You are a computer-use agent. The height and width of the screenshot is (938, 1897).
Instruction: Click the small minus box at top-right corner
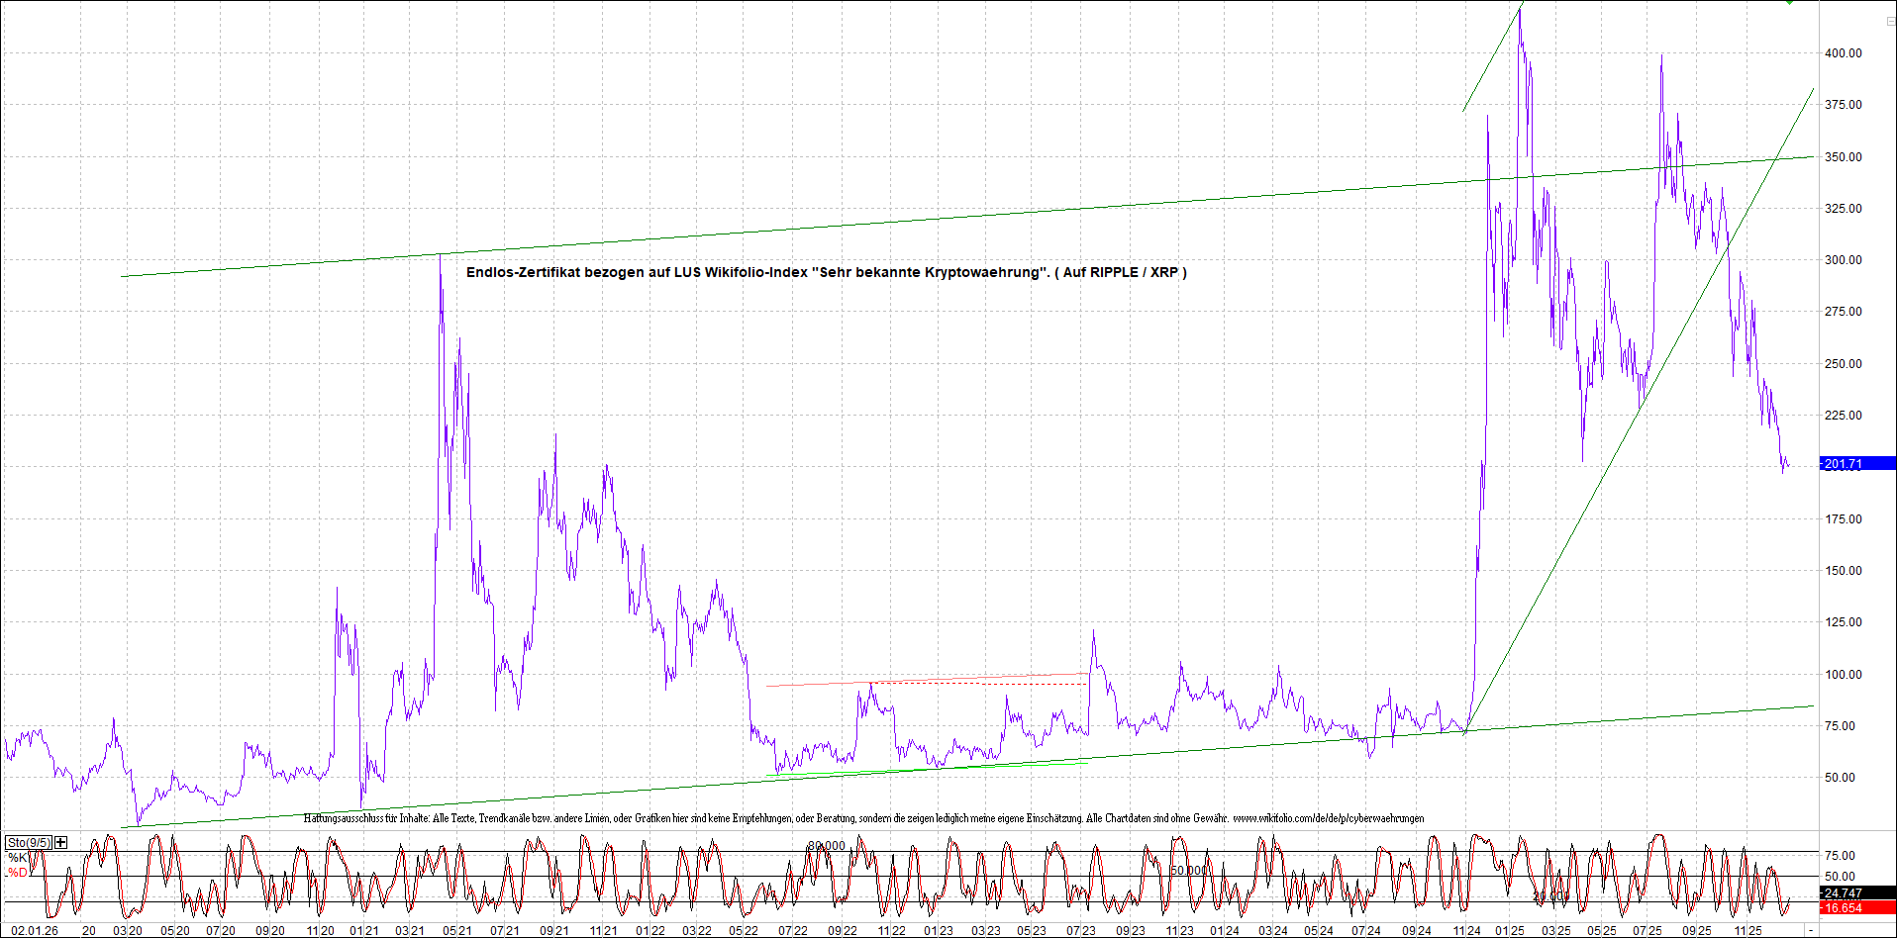pyautogui.click(x=1889, y=21)
